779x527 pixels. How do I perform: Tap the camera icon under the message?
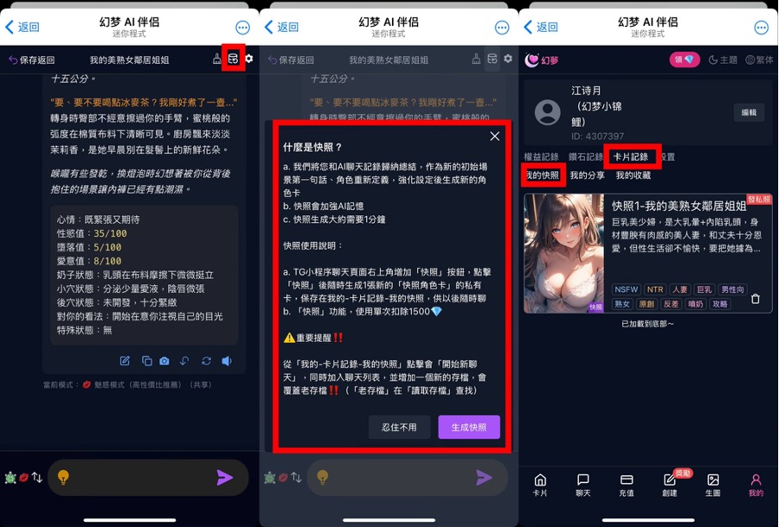(164, 361)
